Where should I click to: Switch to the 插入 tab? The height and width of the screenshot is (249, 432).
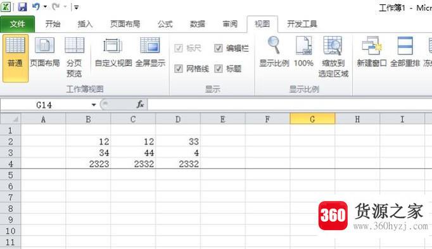click(85, 24)
